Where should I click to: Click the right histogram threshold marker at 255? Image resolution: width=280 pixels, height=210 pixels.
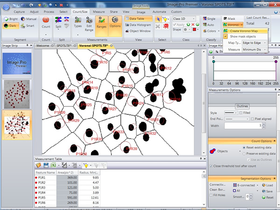276,62
